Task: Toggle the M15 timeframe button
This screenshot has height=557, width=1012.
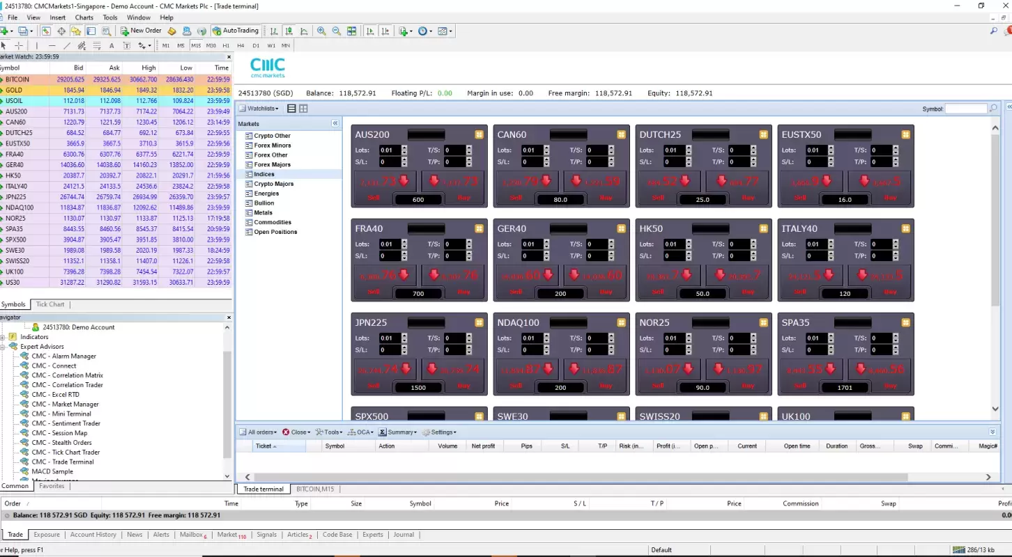Action: coord(196,46)
